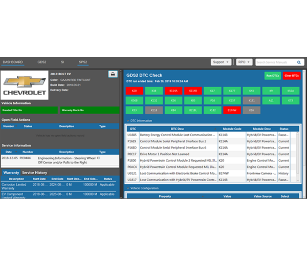Select the Warranty tab
Screen dimensions: 307x256
pos(11,173)
